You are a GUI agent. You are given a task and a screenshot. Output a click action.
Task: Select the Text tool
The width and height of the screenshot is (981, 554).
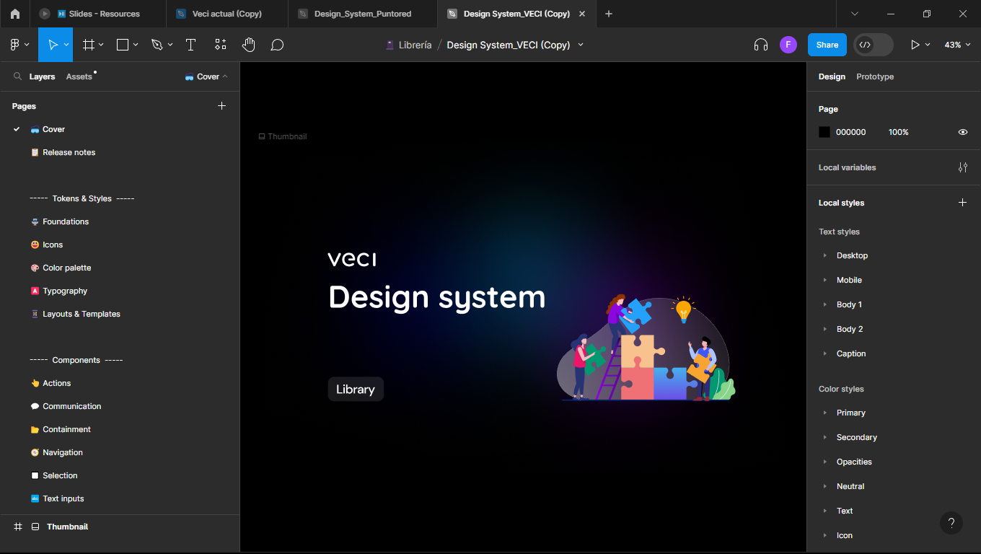point(190,45)
